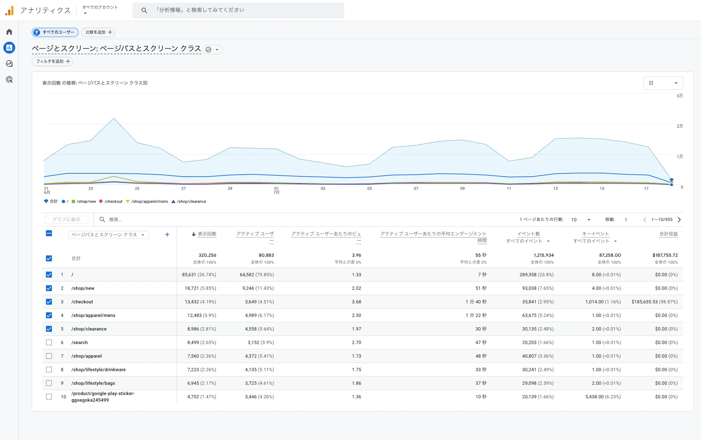Click the search magnifier in top bar
The width and height of the screenshot is (701, 440).
click(x=144, y=10)
